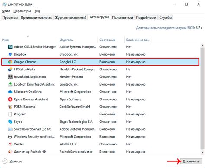
Task: Sort by the Влияние на за... column header
Action: pyautogui.click(x=138, y=39)
